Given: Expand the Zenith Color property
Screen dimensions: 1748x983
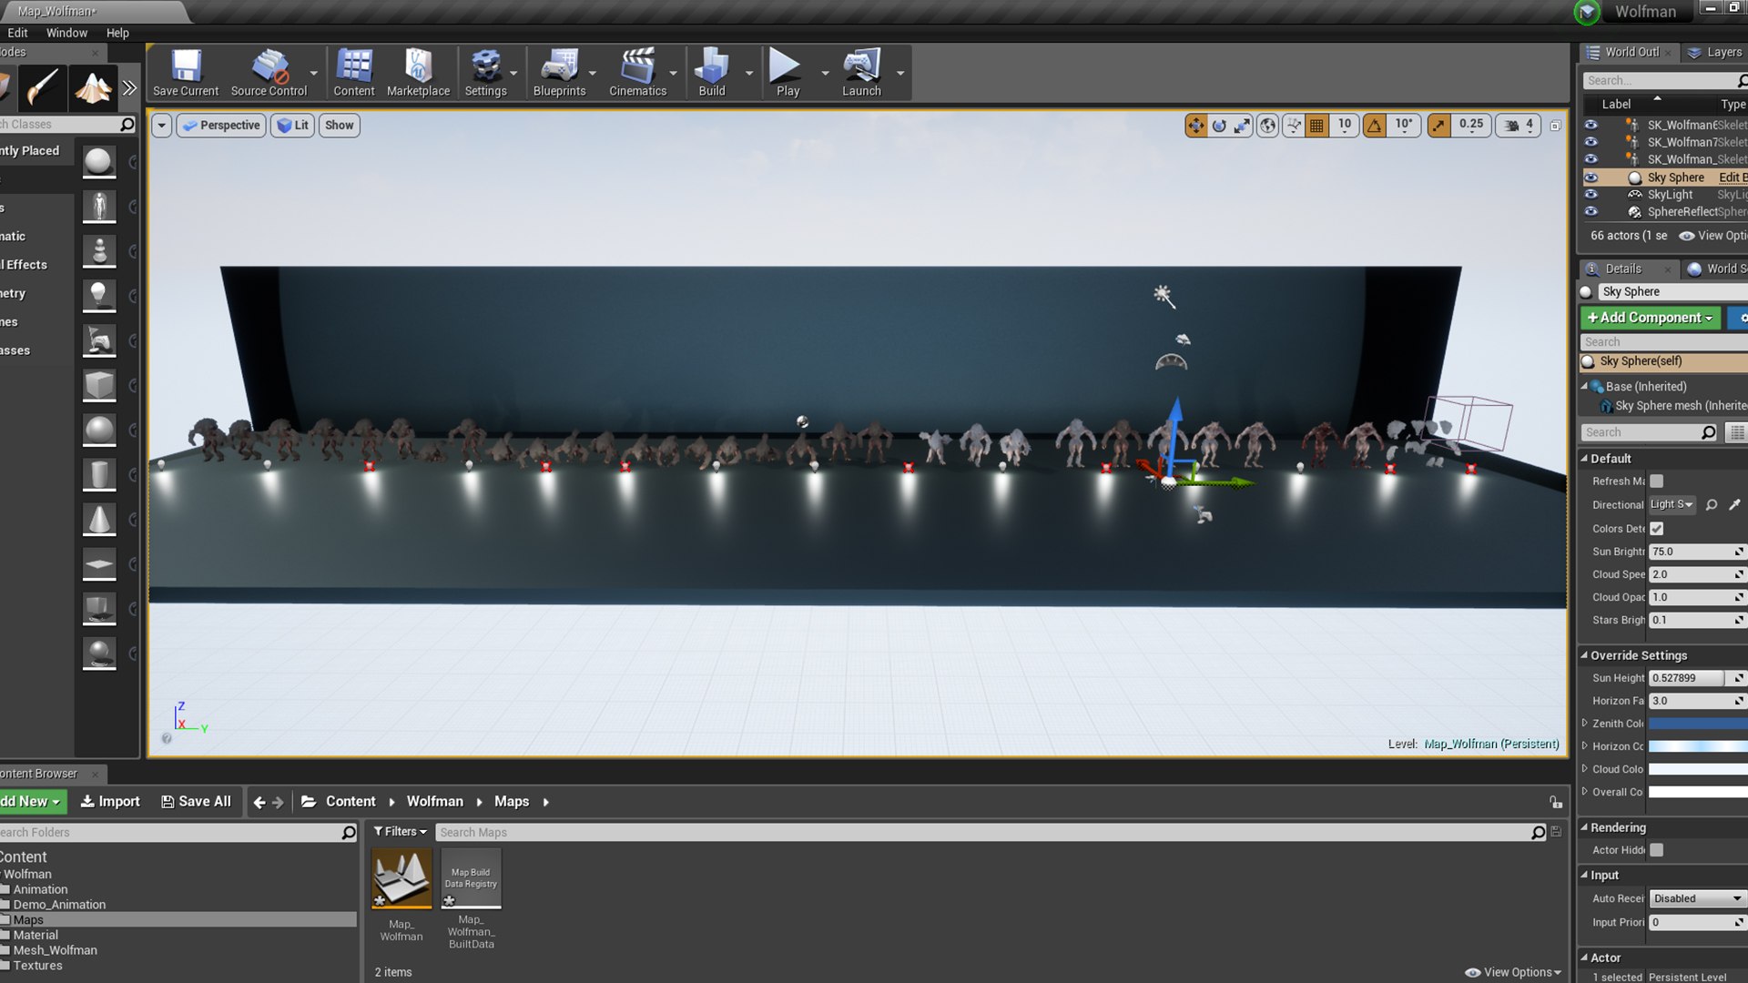Looking at the screenshot, I should coord(1585,724).
